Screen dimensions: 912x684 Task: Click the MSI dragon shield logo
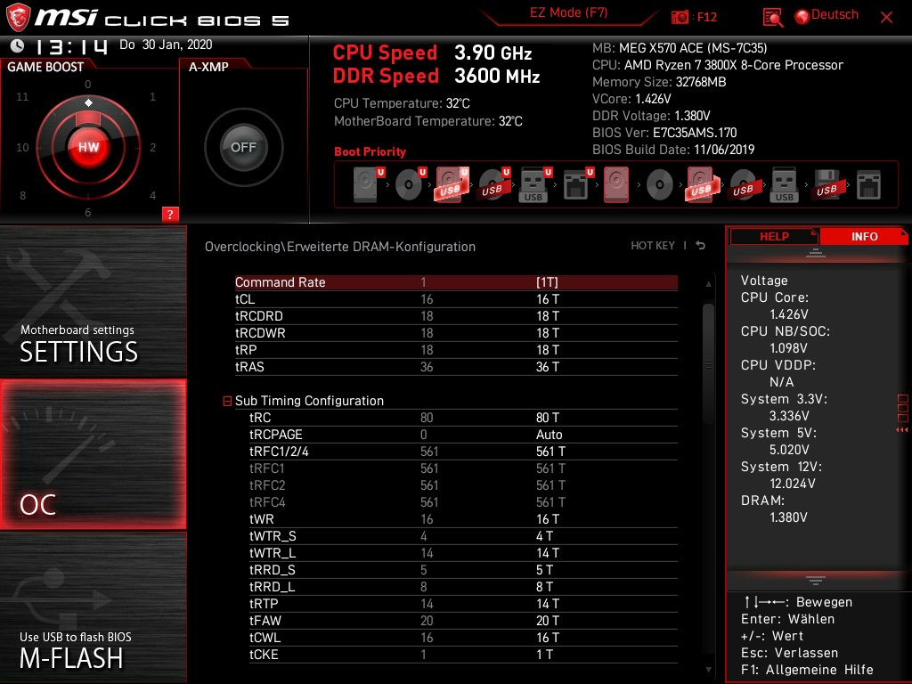(x=18, y=17)
